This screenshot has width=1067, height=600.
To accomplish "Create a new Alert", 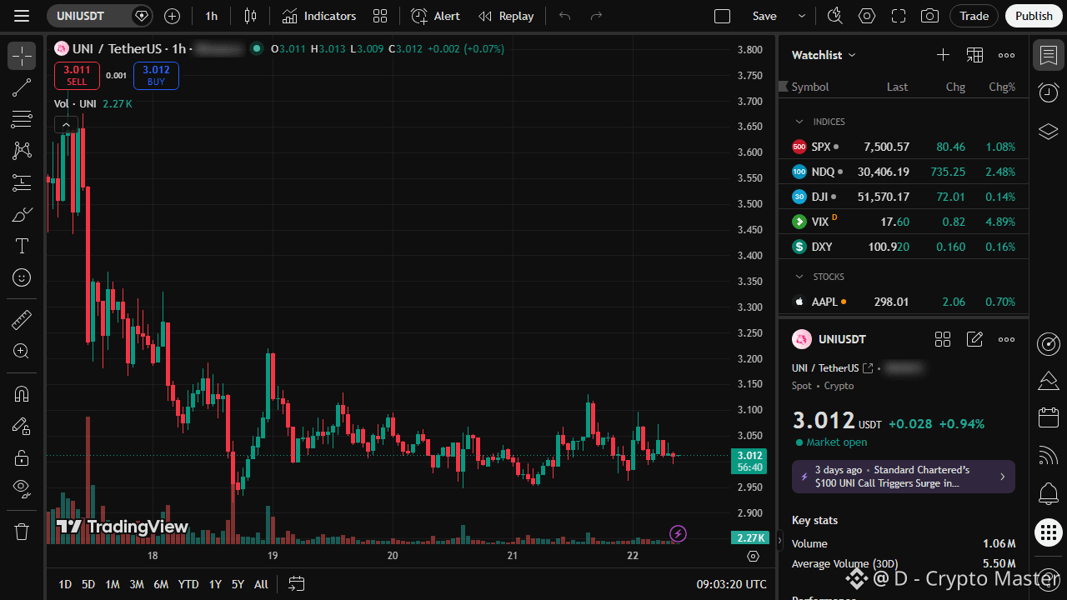I will click(x=435, y=16).
